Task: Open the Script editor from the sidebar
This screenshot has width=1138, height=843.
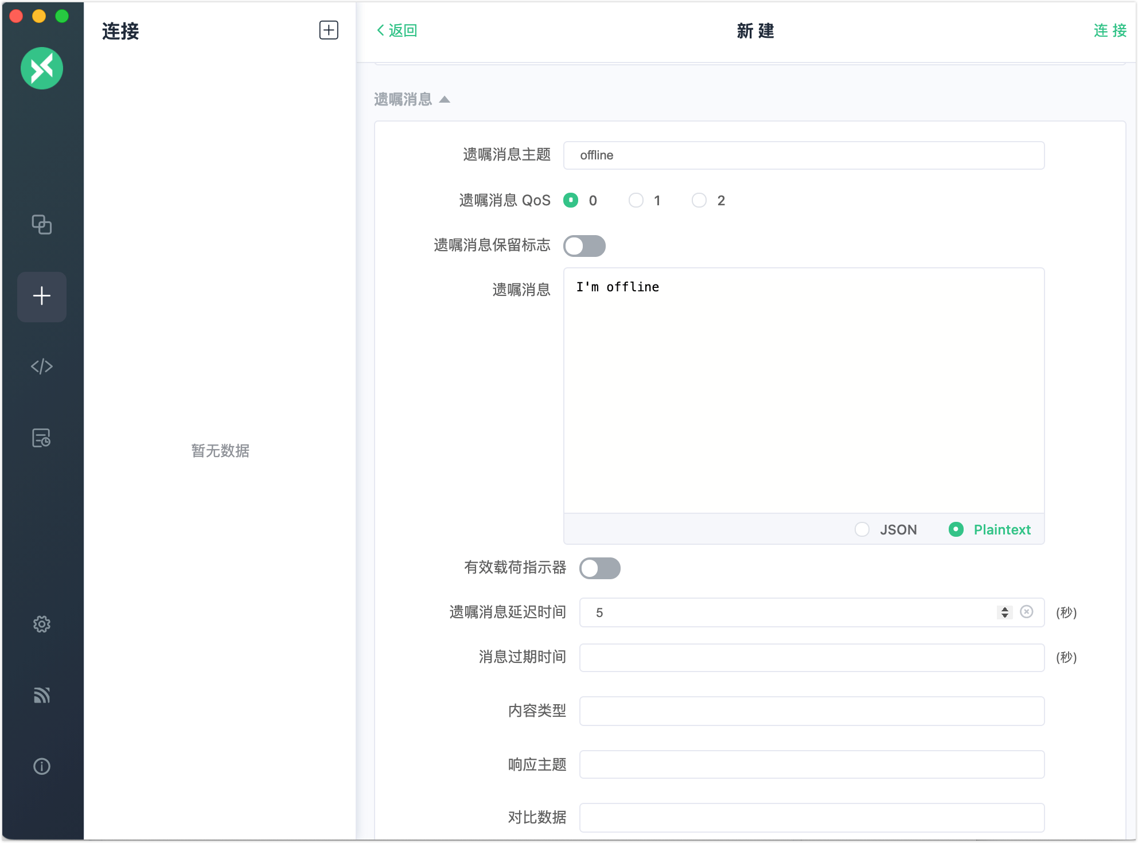Action: click(x=42, y=366)
